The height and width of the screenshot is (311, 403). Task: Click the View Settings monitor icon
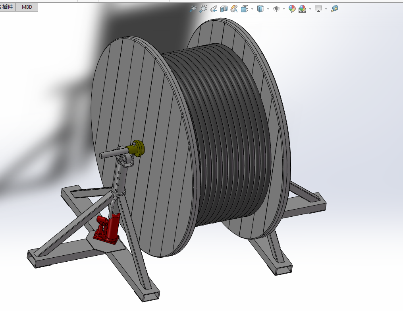318,9
